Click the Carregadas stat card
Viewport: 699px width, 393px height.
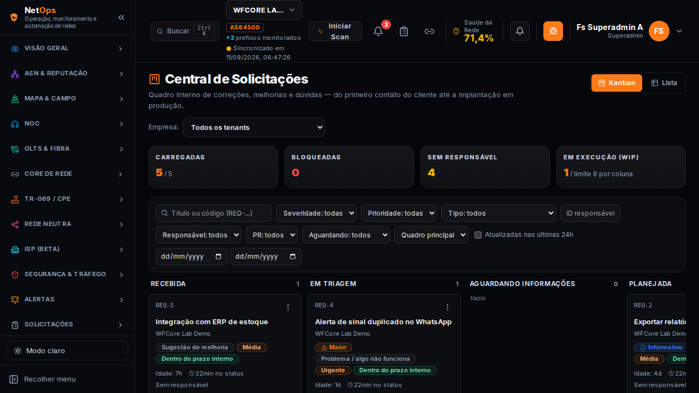pos(213,167)
